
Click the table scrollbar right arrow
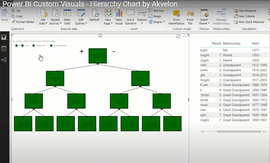pyautogui.click(x=264, y=132)
